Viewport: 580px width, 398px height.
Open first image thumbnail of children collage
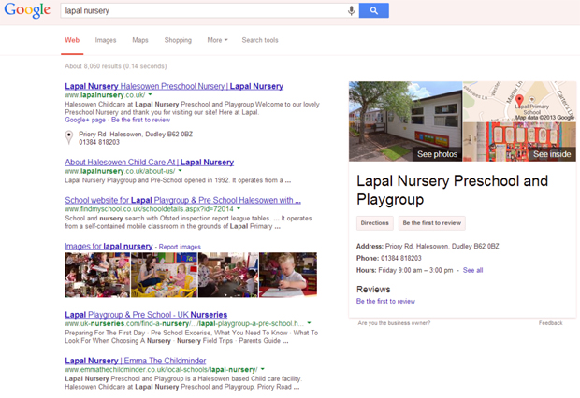click(x=97, y=275)
